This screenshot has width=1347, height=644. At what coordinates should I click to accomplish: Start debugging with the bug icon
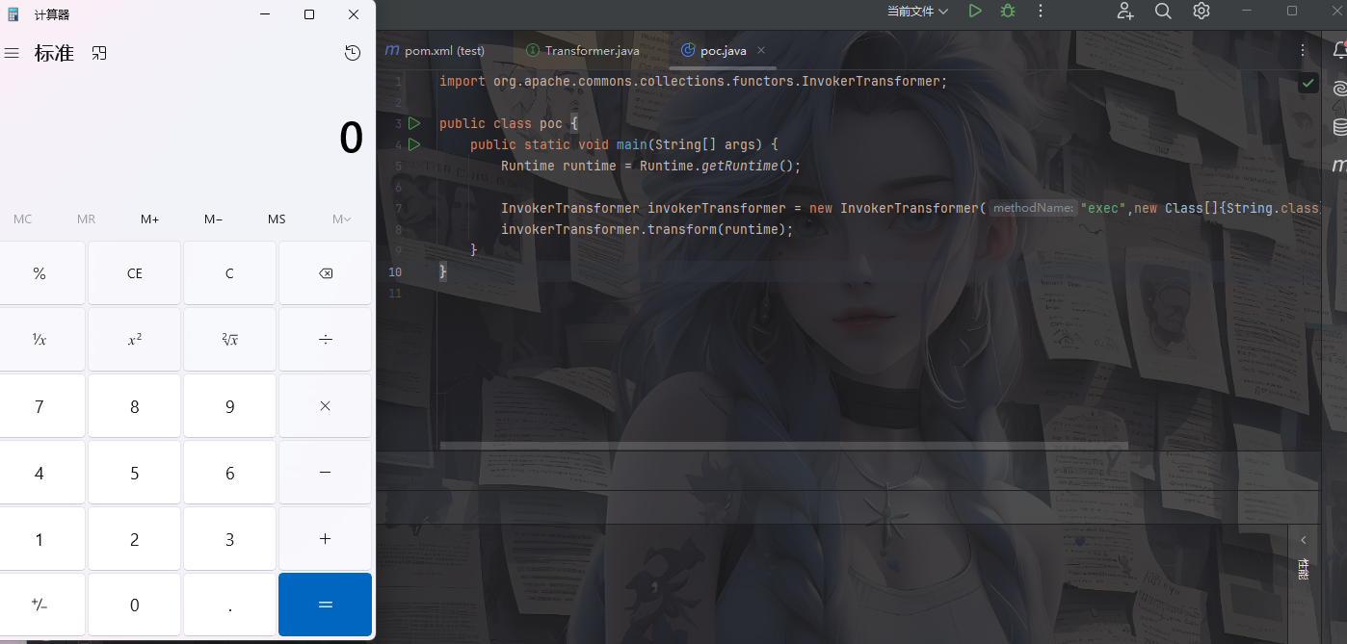(1008, 11)
